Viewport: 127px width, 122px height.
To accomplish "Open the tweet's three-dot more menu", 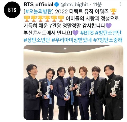I will click(121, 4).
